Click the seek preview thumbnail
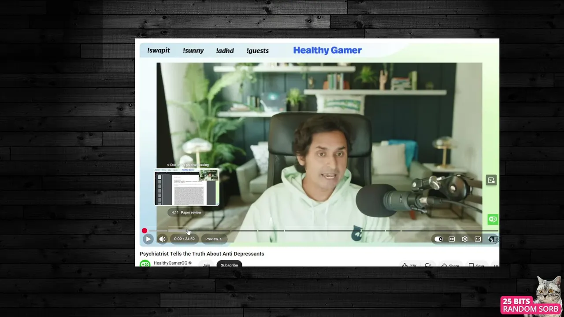The image size is (564, 317). click(x=186, y=188)
